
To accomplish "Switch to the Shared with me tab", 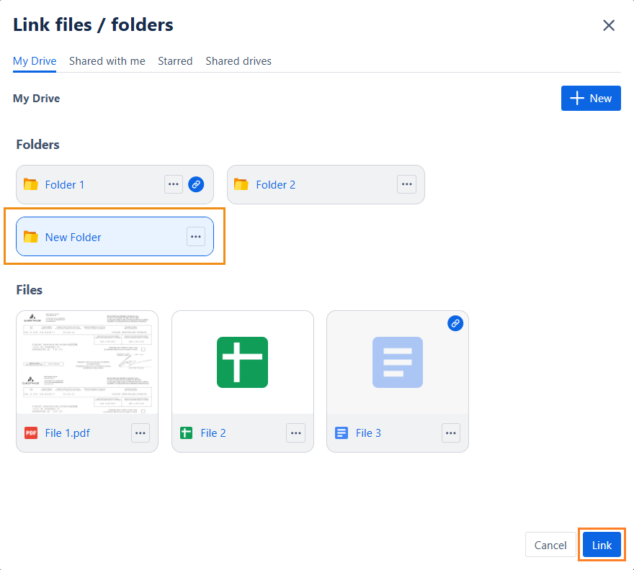I will coord(107,61).
